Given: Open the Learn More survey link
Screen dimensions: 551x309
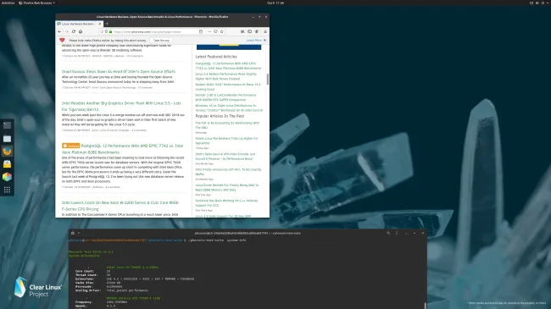Looking at the screenshot, I should pos(253,41).
